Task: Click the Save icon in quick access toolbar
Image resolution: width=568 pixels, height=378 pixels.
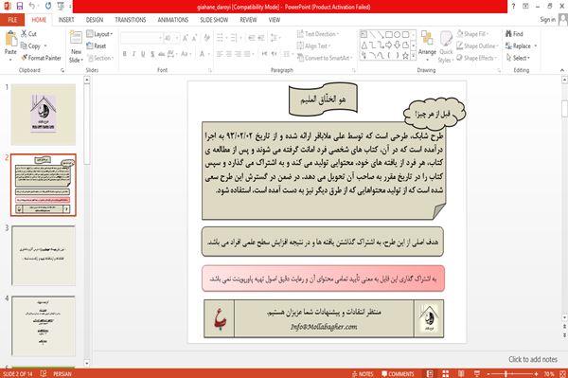Action: [20, 6]
